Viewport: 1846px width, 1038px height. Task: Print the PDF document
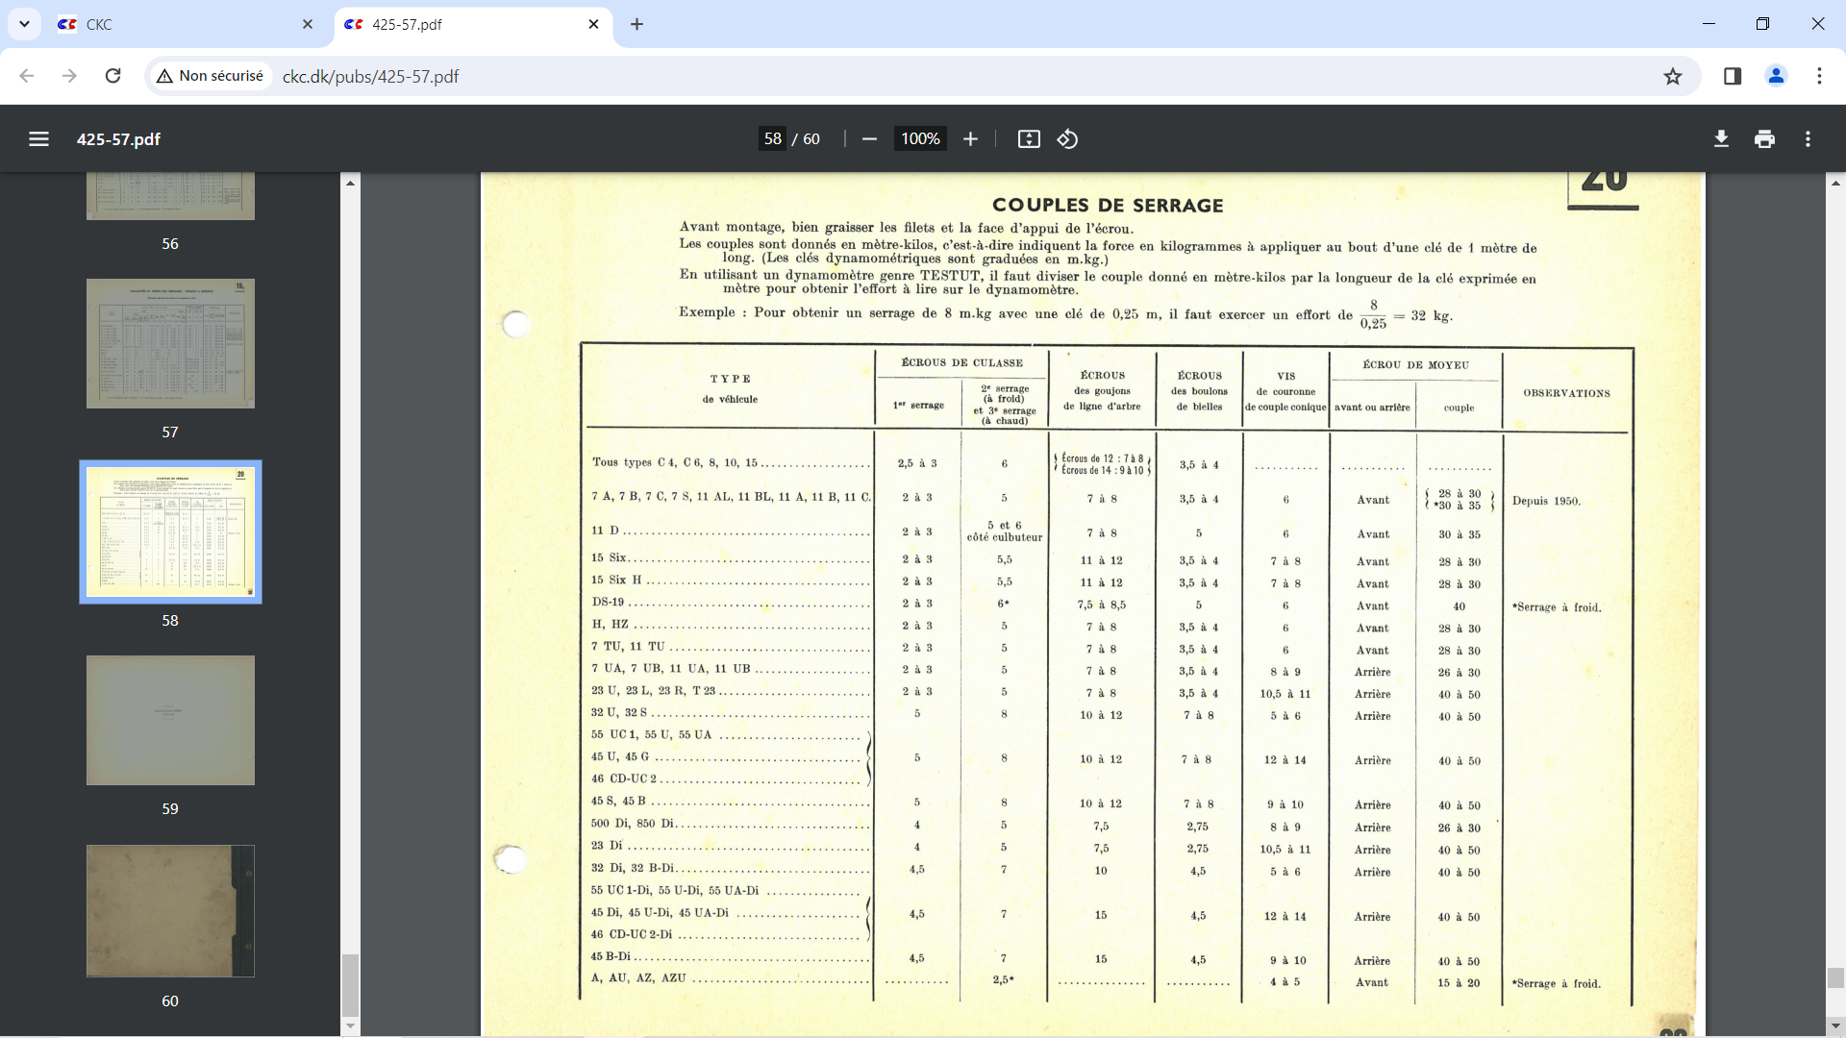coord(1764,139)
